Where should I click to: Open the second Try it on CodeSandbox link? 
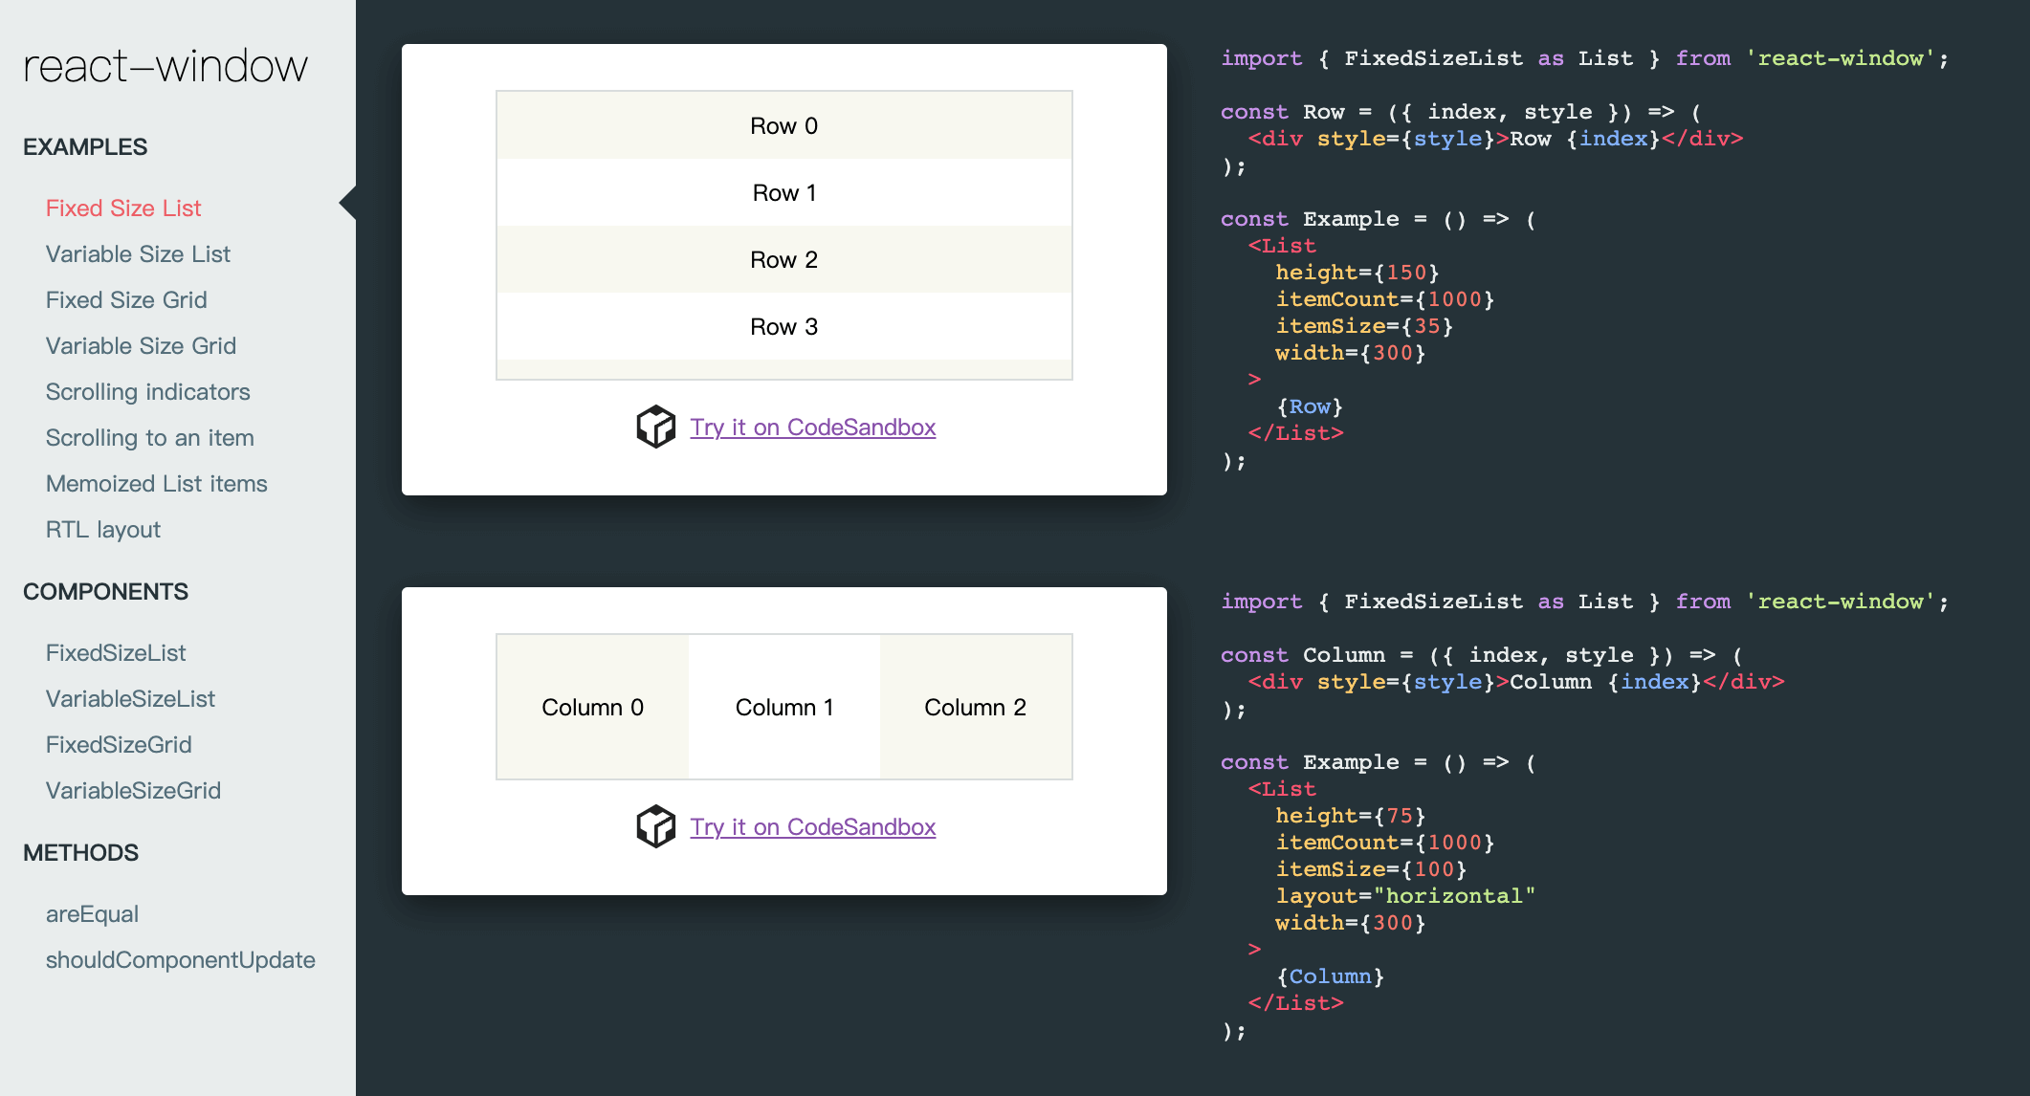coord(812,827)
